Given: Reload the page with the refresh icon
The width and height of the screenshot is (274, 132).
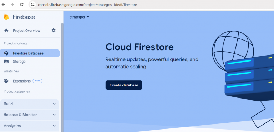Looking at the screenshot, I should (22, 5).
